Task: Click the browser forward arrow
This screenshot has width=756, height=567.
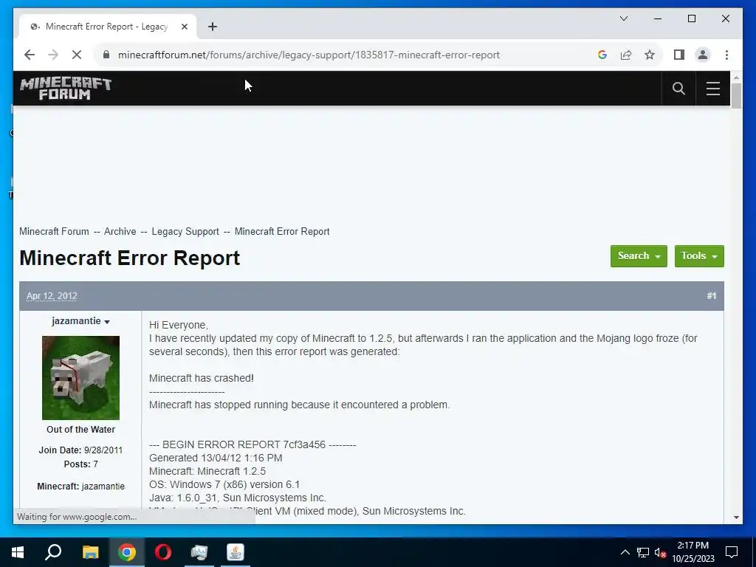Action: [x=53, y=55]
